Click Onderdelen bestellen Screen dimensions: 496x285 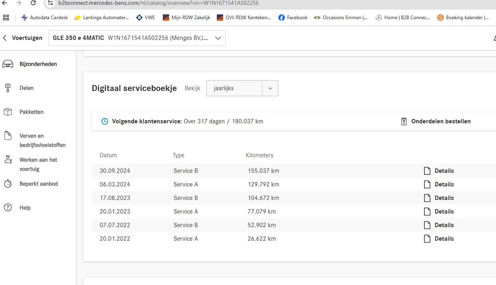coord(441,121)
